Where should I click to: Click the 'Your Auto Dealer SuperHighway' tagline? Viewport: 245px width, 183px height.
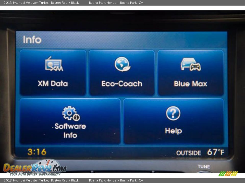(x=35, y=174)
